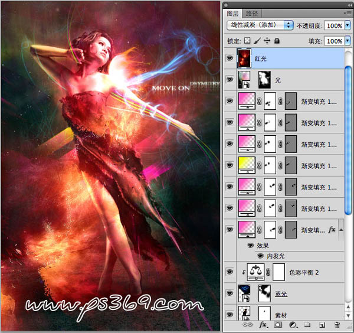The image size is (354, 333).
Task: Select the 色彩平衡 2 balance scale icon
Action: point(255,272)
